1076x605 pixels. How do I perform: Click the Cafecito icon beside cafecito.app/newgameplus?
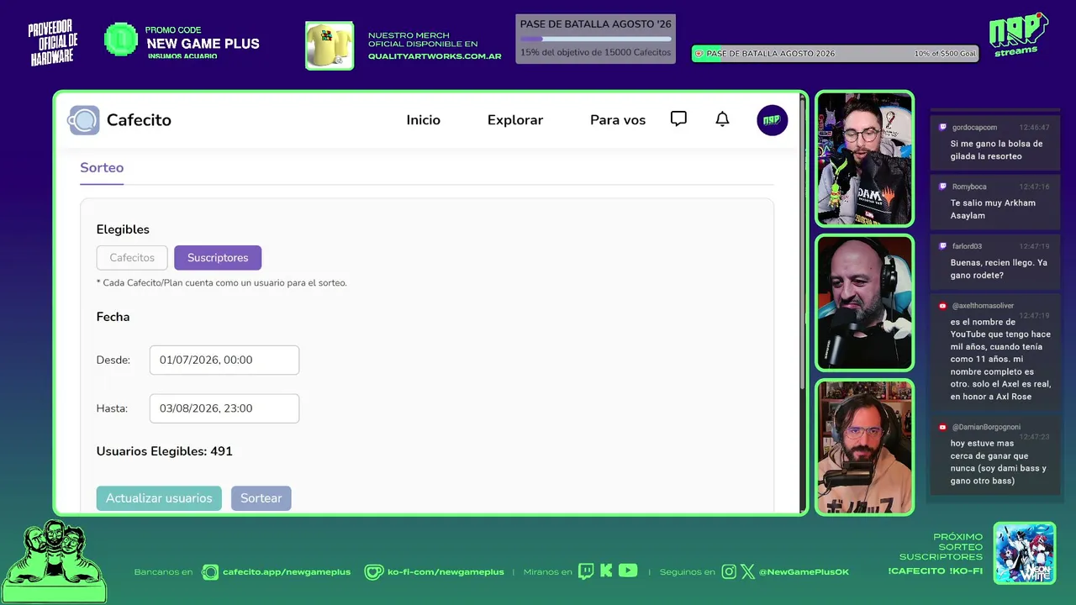click(210, 572)
